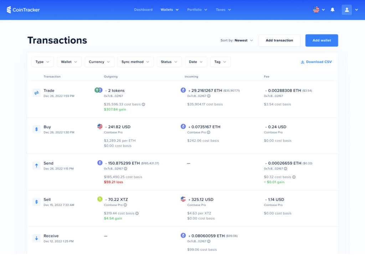Open the Sort by Newest dropdown
Screen dimensions: 365x255
pos(237,40)
